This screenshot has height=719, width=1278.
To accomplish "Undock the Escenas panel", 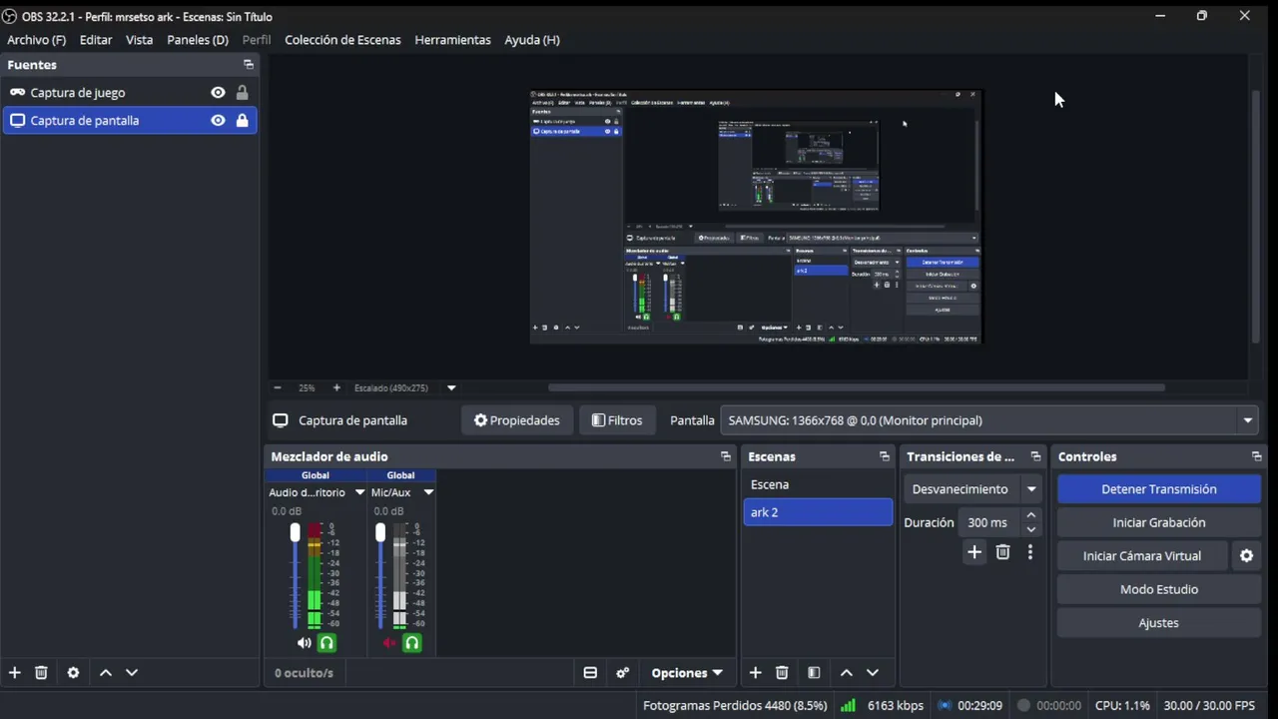I will click(885, 456).
